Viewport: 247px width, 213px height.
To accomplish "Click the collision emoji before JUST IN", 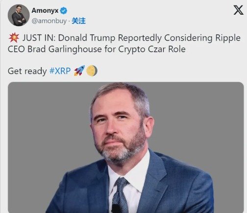I will click(14, 38).
